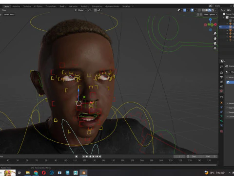Open the scene selector icon dropdown
The image size is (234, 176).
tap(211, 6)
